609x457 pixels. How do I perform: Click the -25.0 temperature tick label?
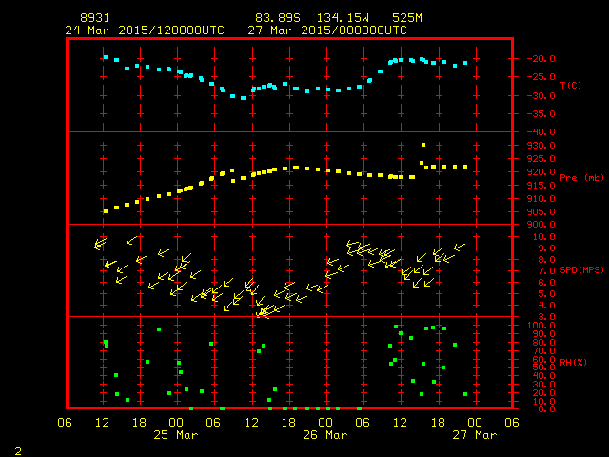tap(541, 76)
